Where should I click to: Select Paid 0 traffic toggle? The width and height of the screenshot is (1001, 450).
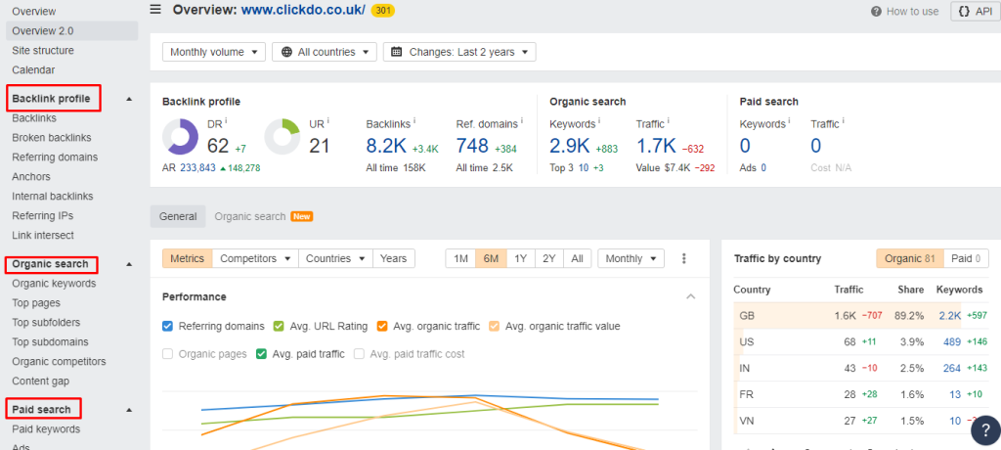click(x=966, y=258)
